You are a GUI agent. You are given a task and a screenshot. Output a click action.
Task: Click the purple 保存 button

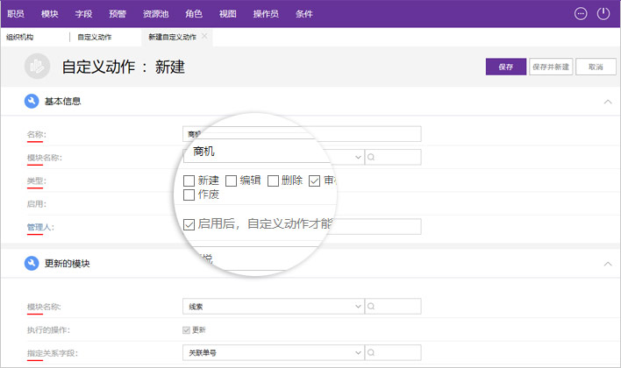pyautogui.click(x=505, y=67)
